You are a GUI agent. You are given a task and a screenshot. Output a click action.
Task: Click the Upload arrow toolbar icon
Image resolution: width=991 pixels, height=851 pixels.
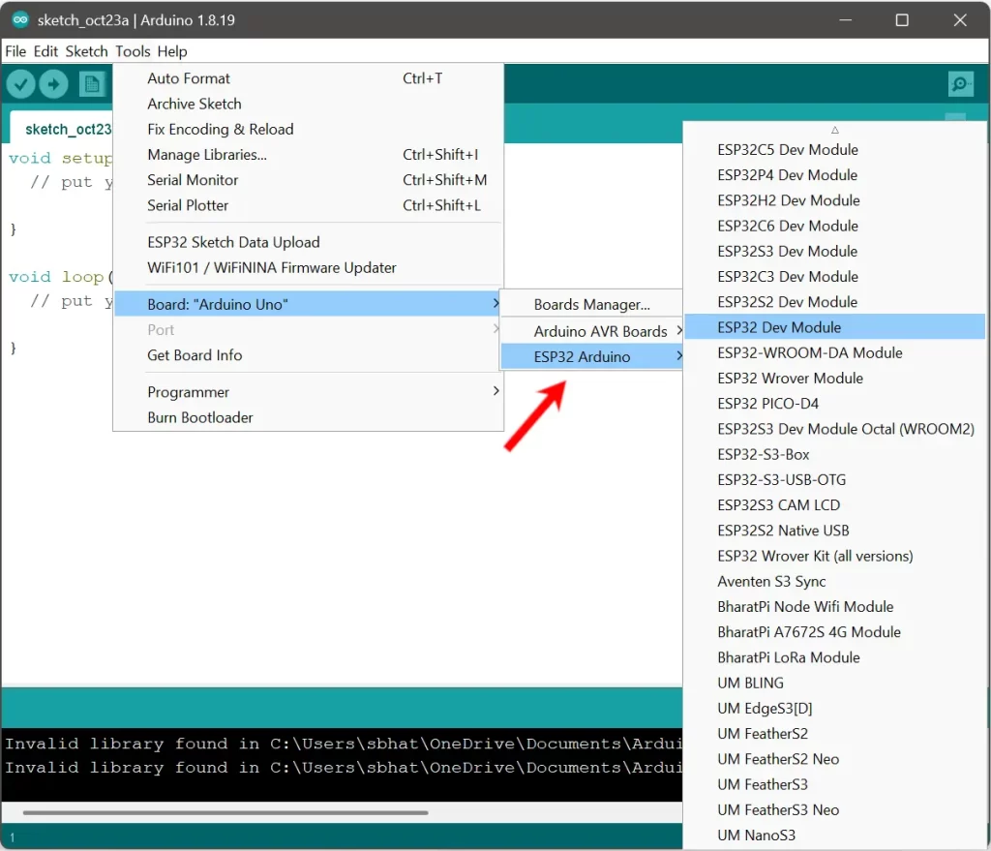(53, 84)
